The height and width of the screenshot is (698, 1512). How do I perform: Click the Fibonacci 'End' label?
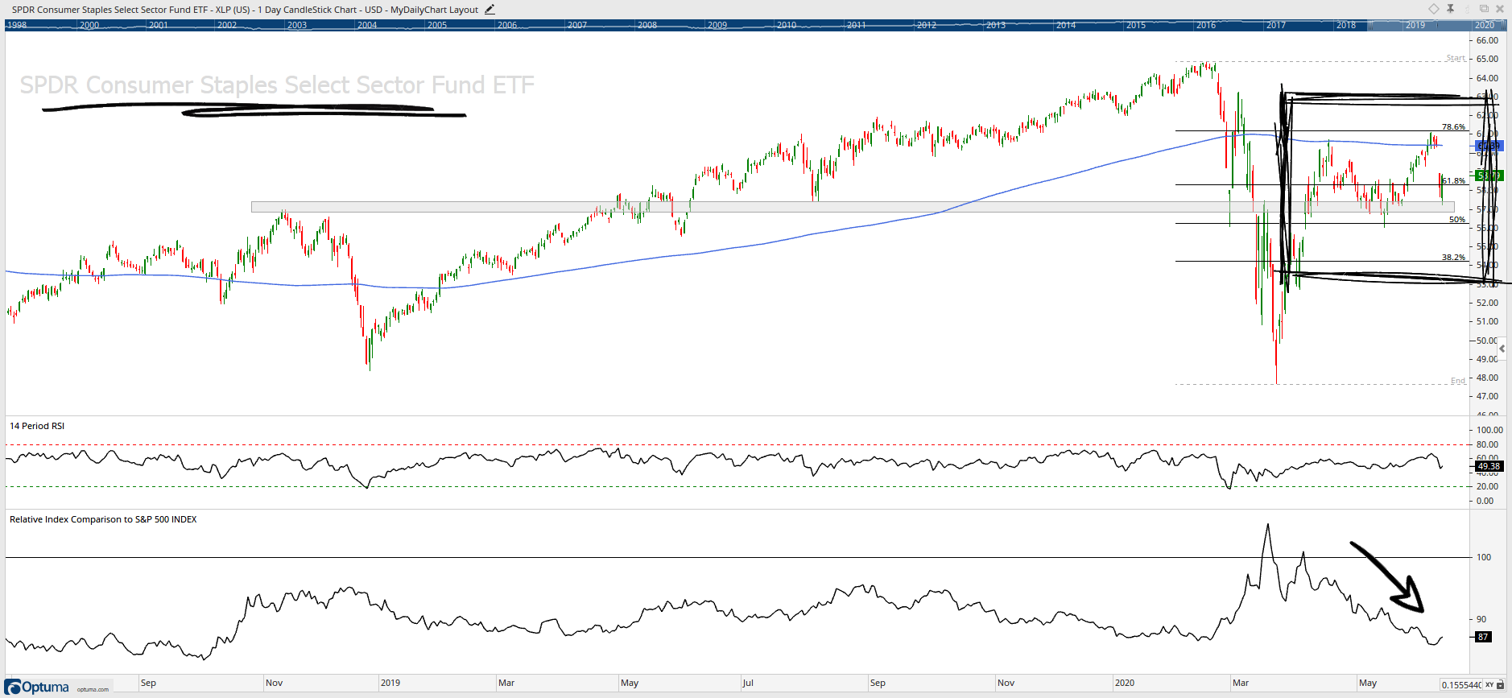click(x=1458, y=381)
